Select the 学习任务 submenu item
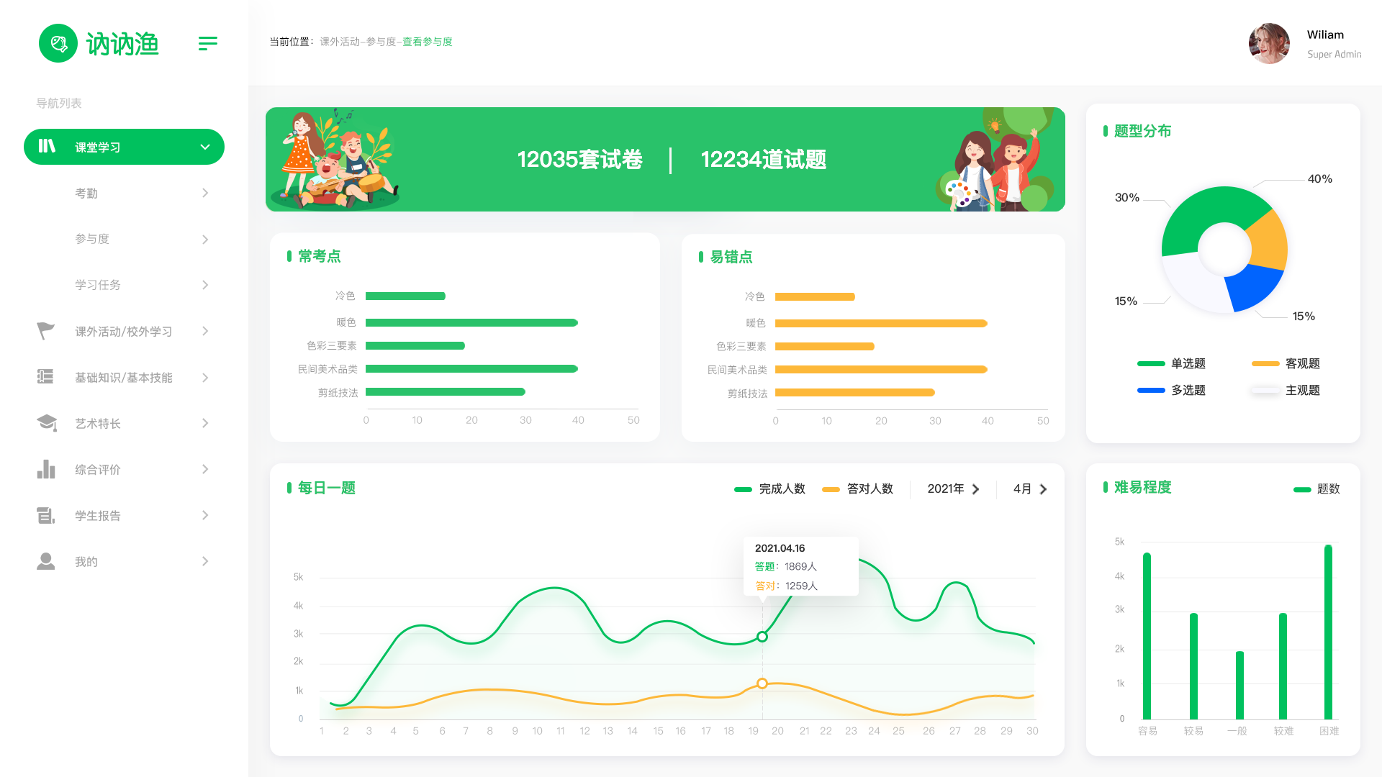Screen dimensions: 1382x777 (98, 285)
